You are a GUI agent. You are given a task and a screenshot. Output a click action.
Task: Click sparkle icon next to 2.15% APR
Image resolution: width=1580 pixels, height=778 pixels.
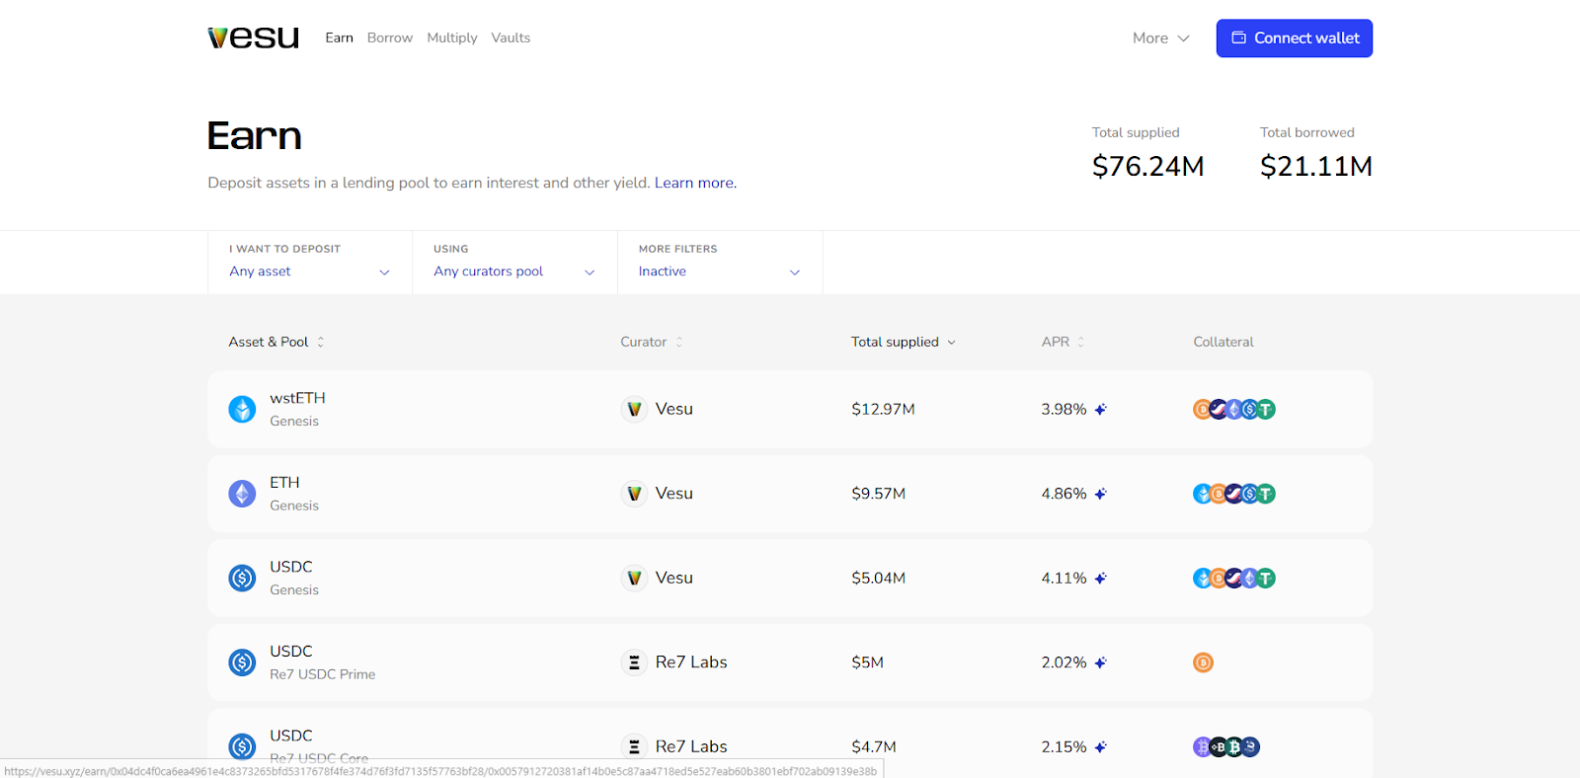click(x=1100, y=746)
